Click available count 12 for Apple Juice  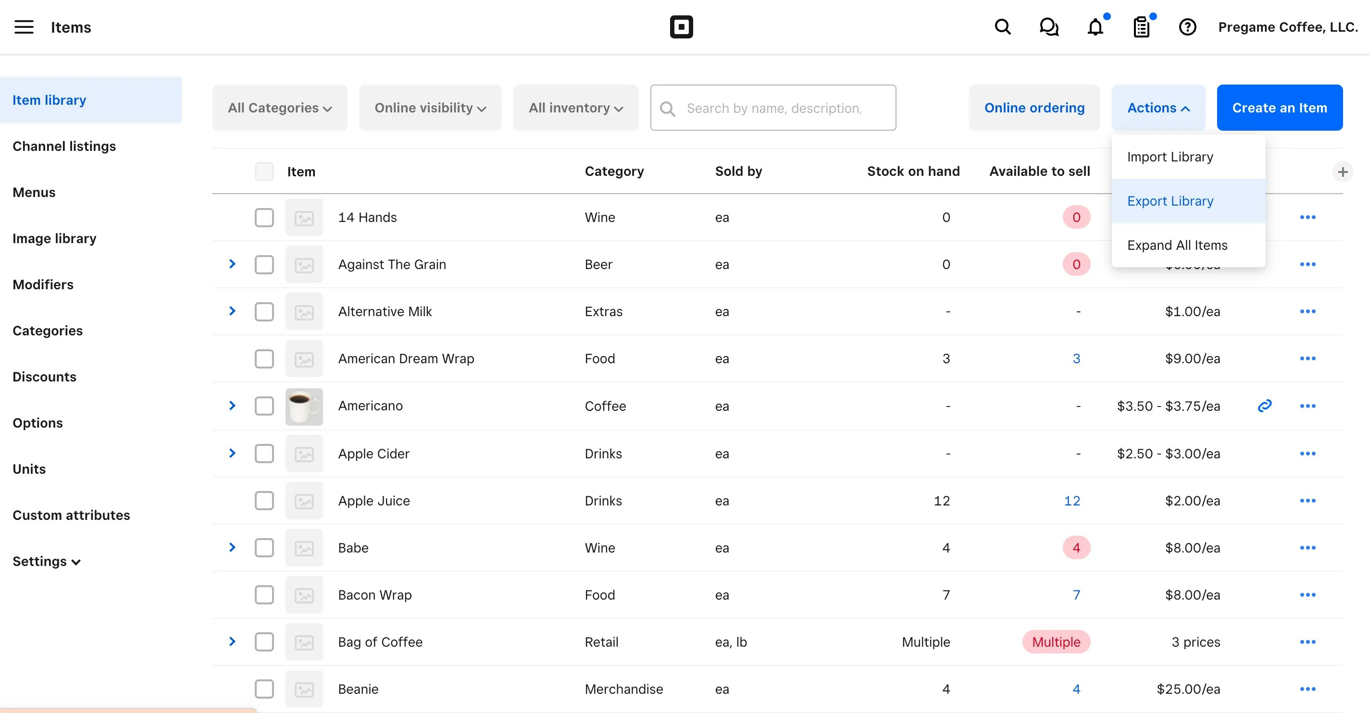pos(1072,501)
